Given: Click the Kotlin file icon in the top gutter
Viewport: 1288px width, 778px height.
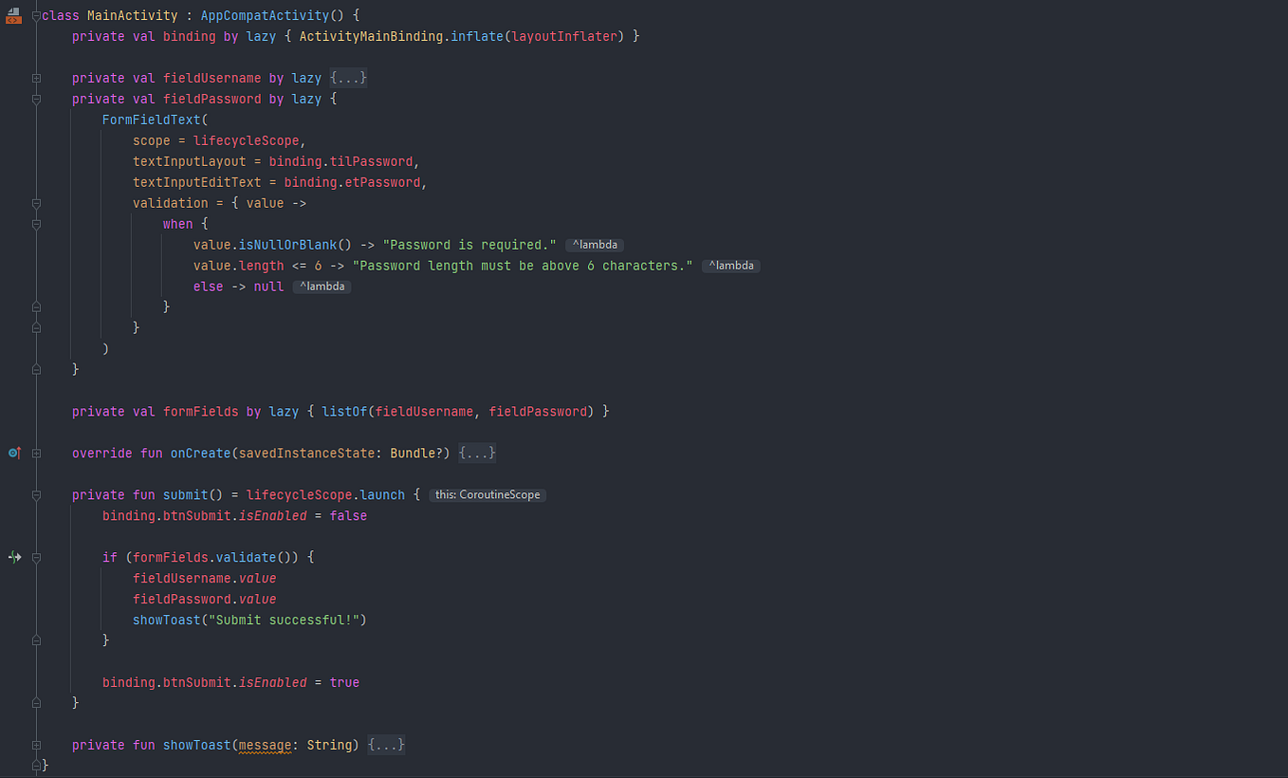Looking at the screenshot, I should coord(13,15).
